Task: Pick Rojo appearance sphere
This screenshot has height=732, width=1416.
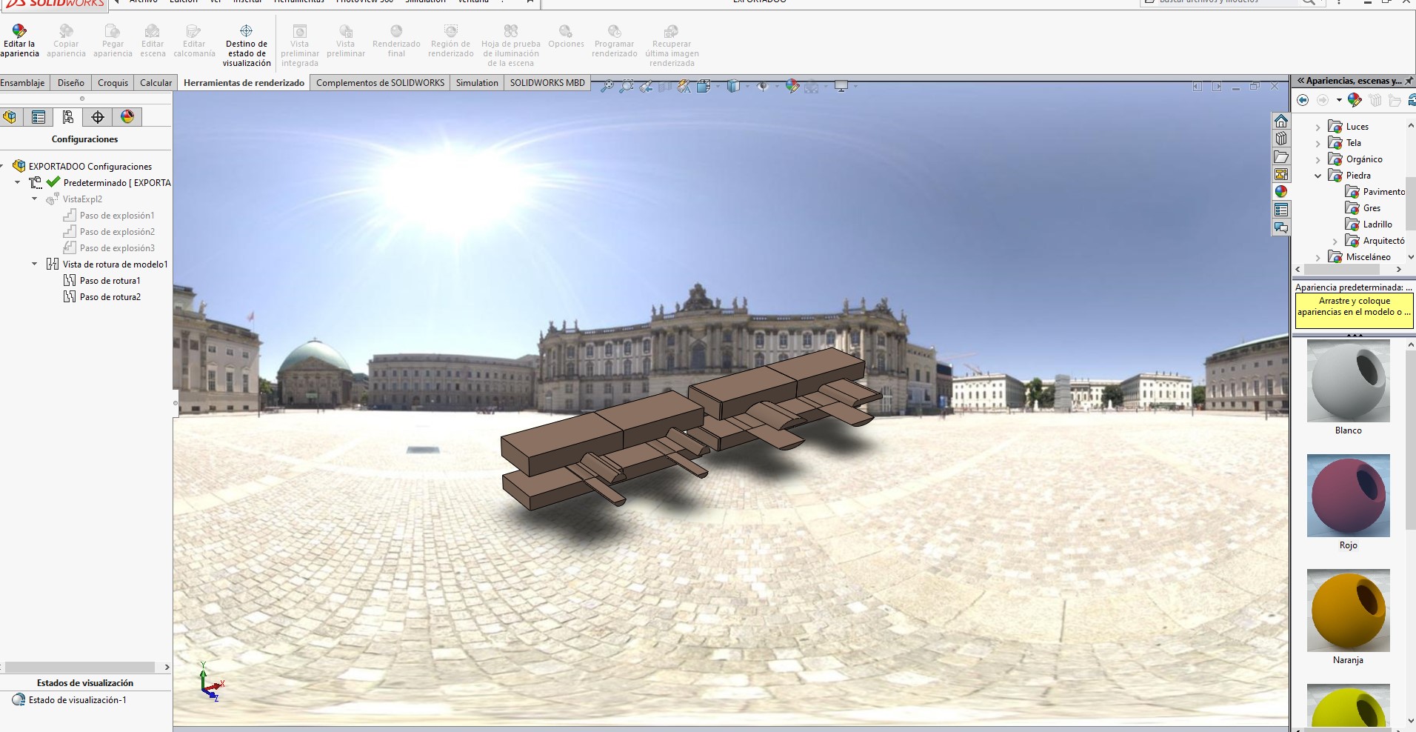Action: [x=1349, y=496]
